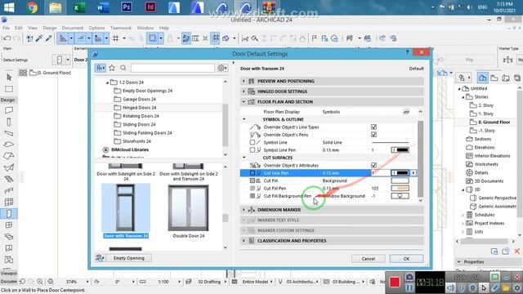Open Favorites star in Door Settings
Image resolution: width=523 pixels, height=294 pixels.
point(112,68)
